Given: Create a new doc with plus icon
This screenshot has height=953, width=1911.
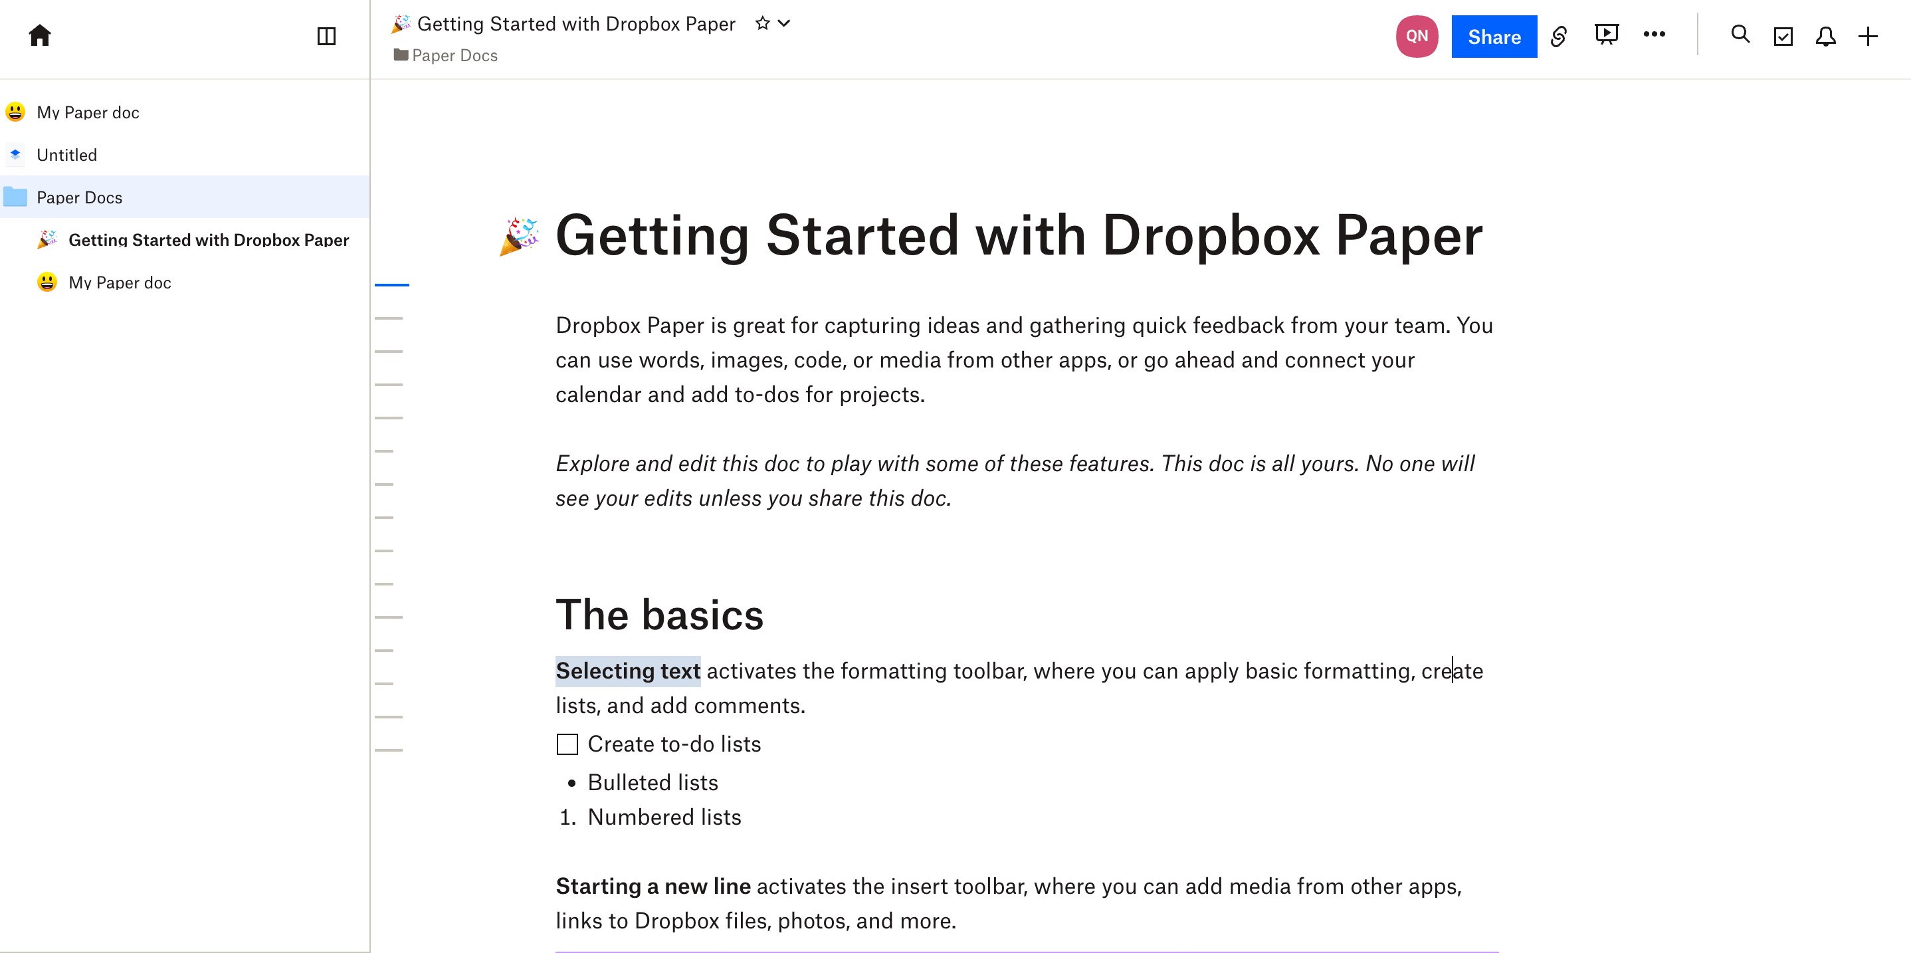Looking at the screenshot, I should pyautogui.click(x=1868, y=37).
